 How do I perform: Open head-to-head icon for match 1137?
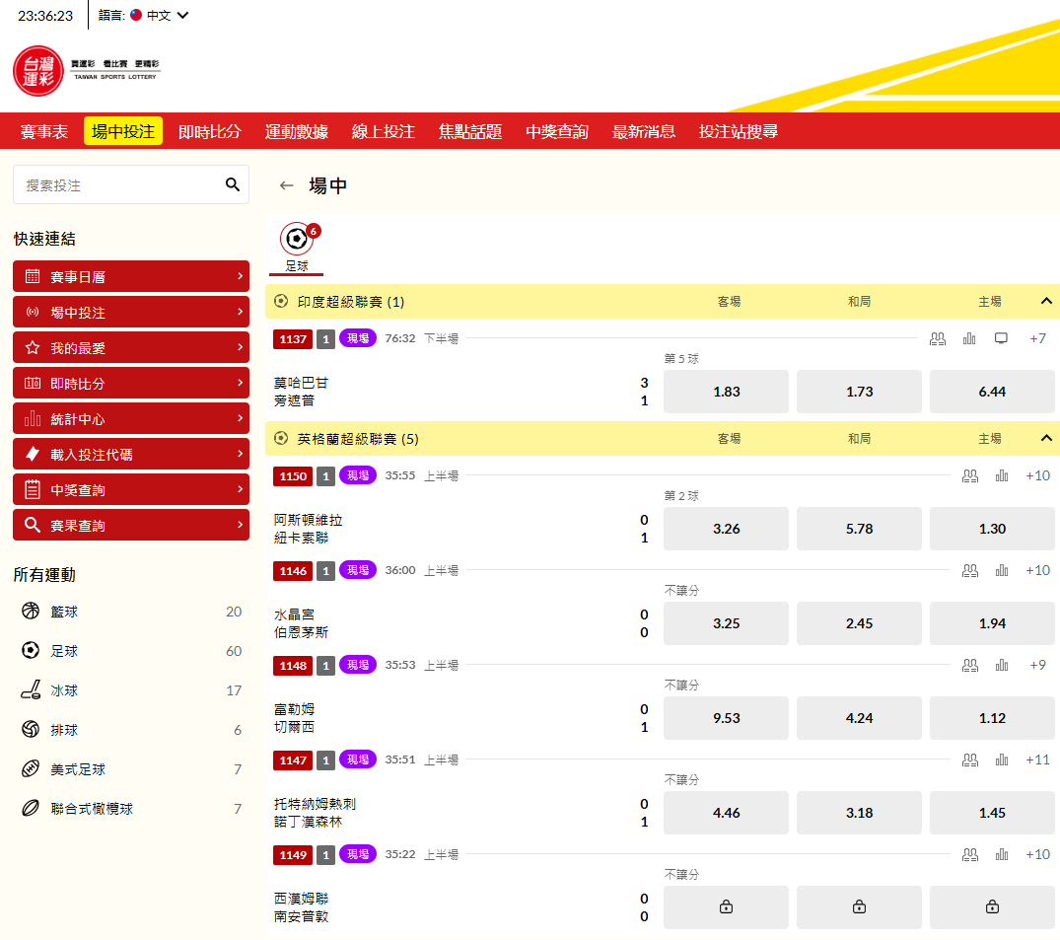[x=938, y=338]
